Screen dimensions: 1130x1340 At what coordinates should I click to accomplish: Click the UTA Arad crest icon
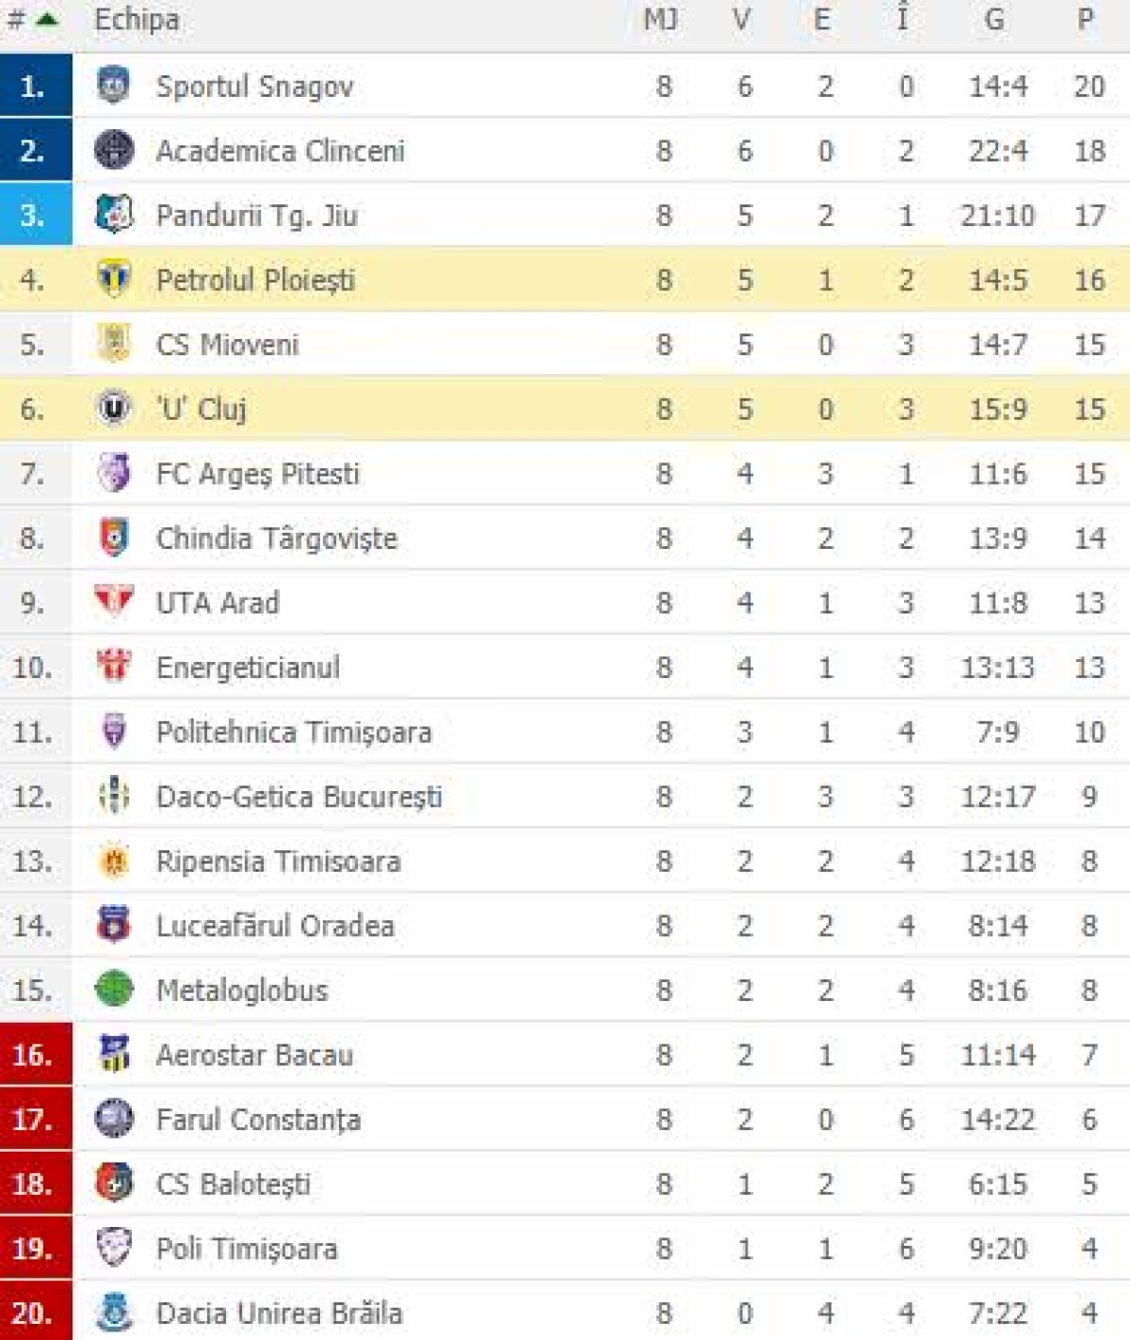[x=113, y=602]
